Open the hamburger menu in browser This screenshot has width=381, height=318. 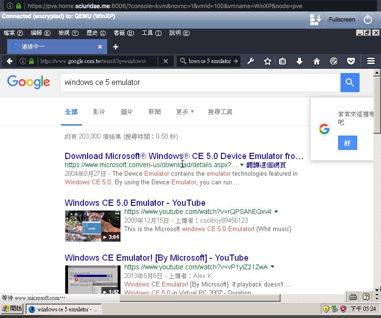point(371,61)
